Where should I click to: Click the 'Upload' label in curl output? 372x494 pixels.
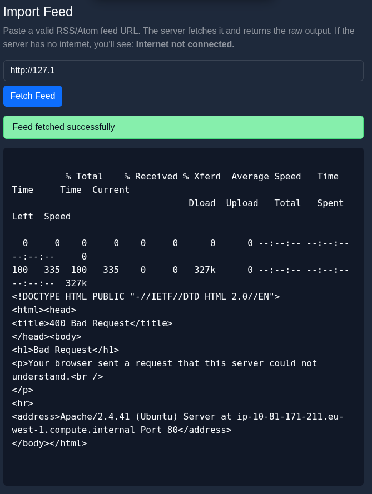(x=242, y=203)
